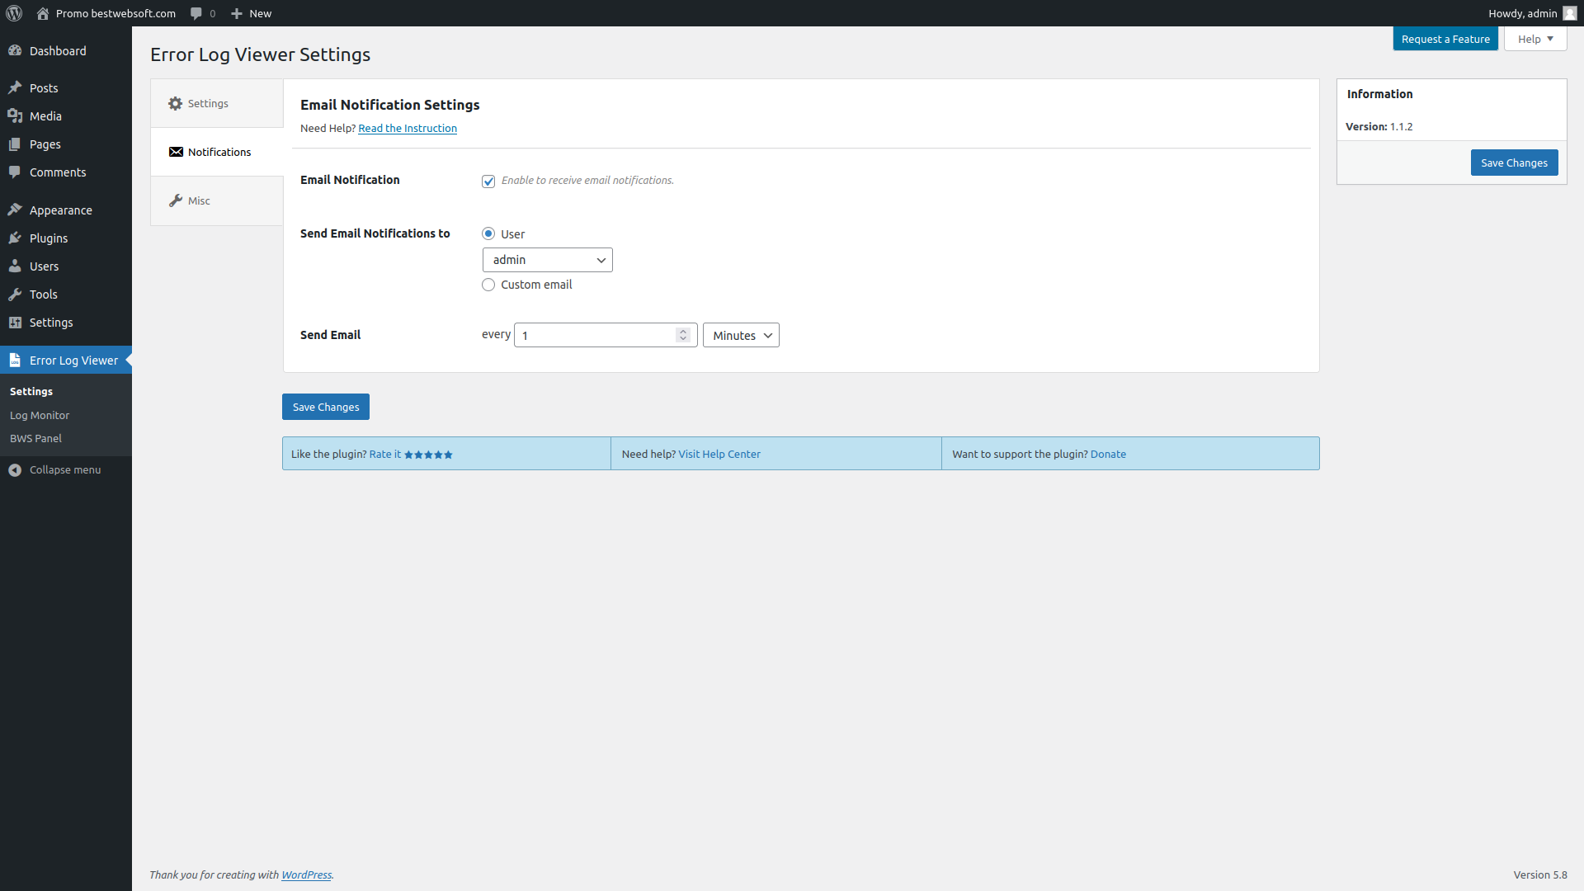Open the Log Monitor submenu item
1584x891 pixels.
40,416
